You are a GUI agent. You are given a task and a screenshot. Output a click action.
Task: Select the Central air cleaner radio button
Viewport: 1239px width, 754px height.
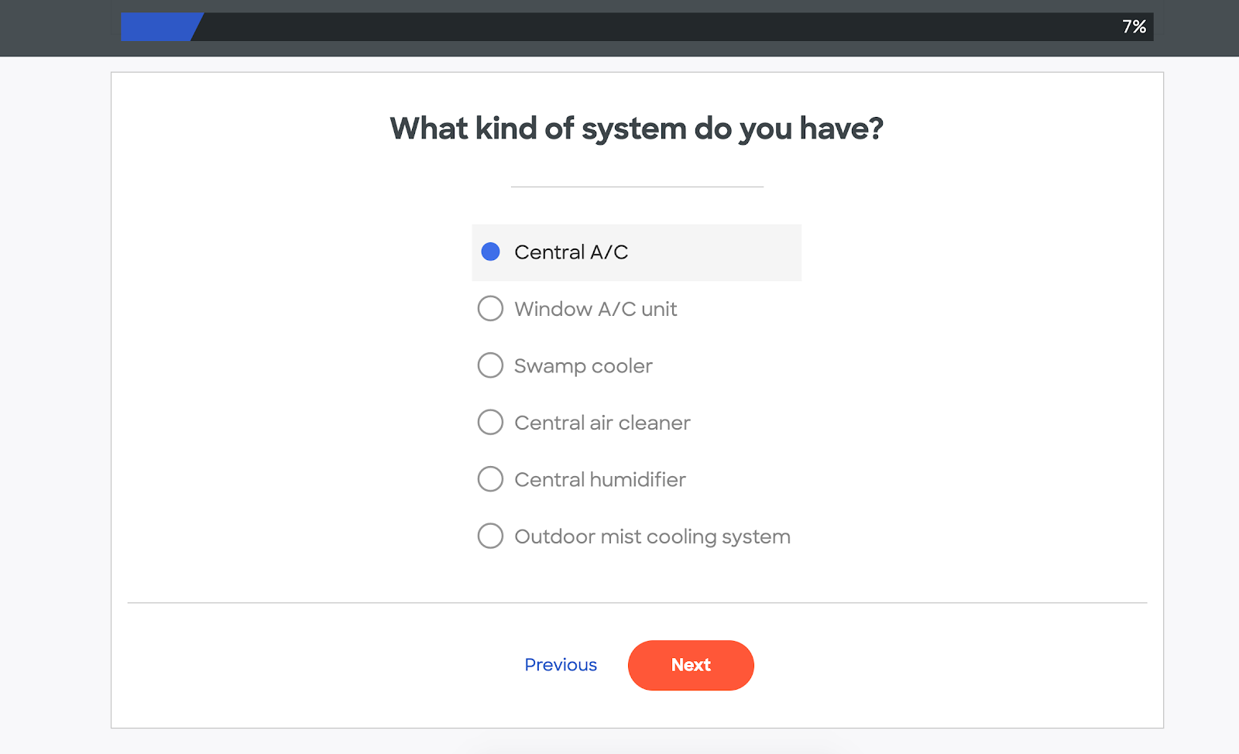[x=490, y=423]
